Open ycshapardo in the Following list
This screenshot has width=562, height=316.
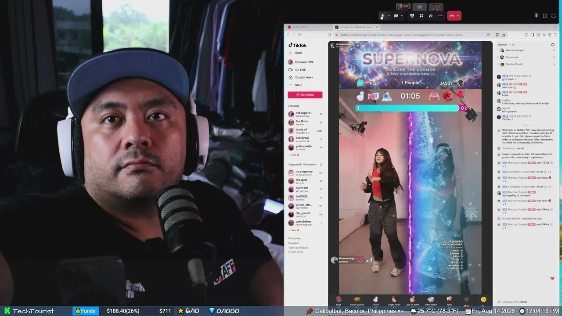click(305, 147)
